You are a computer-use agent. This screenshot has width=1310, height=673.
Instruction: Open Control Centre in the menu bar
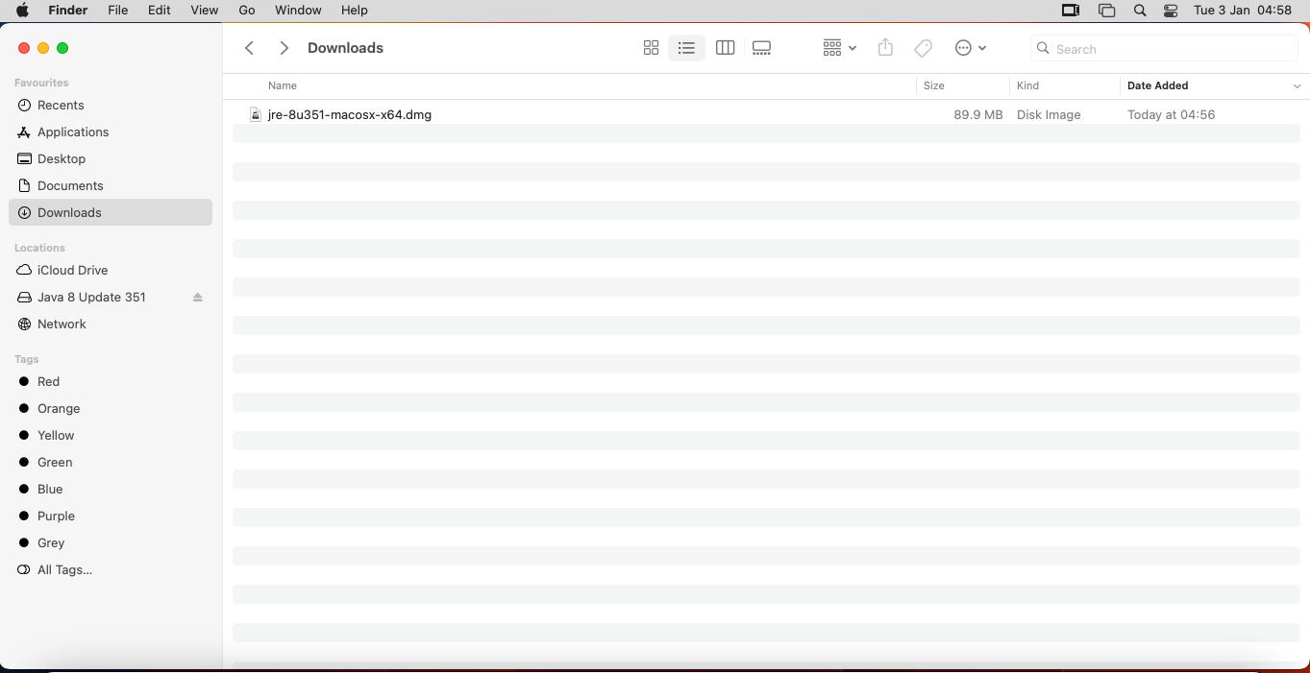pos(1171,11)
